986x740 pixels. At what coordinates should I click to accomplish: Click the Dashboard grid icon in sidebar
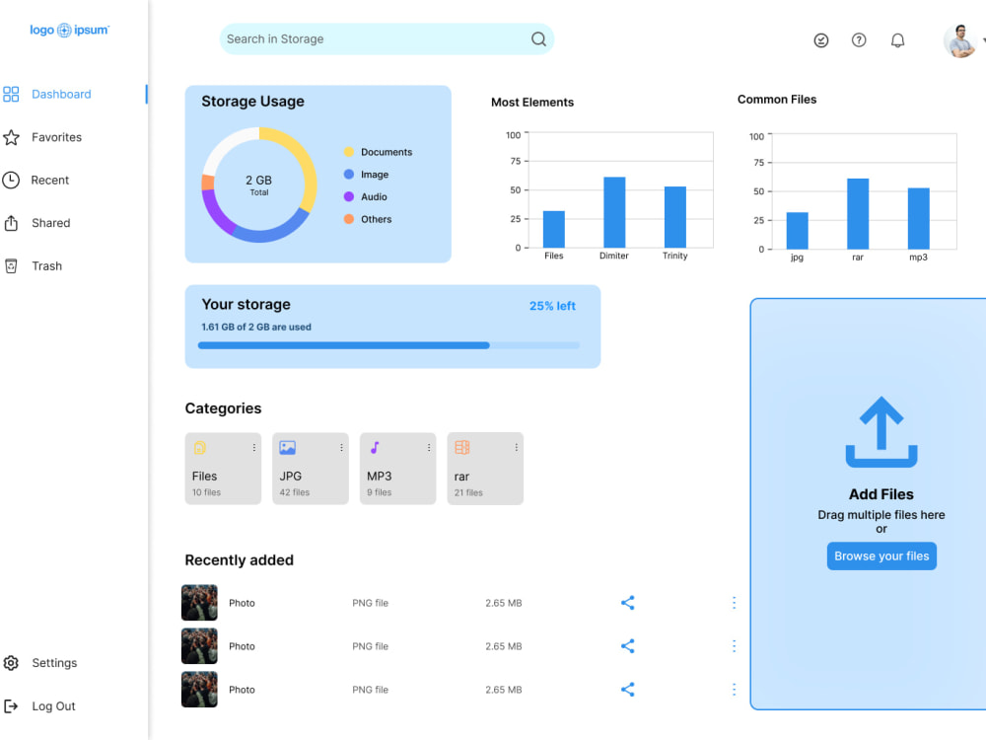11,94
